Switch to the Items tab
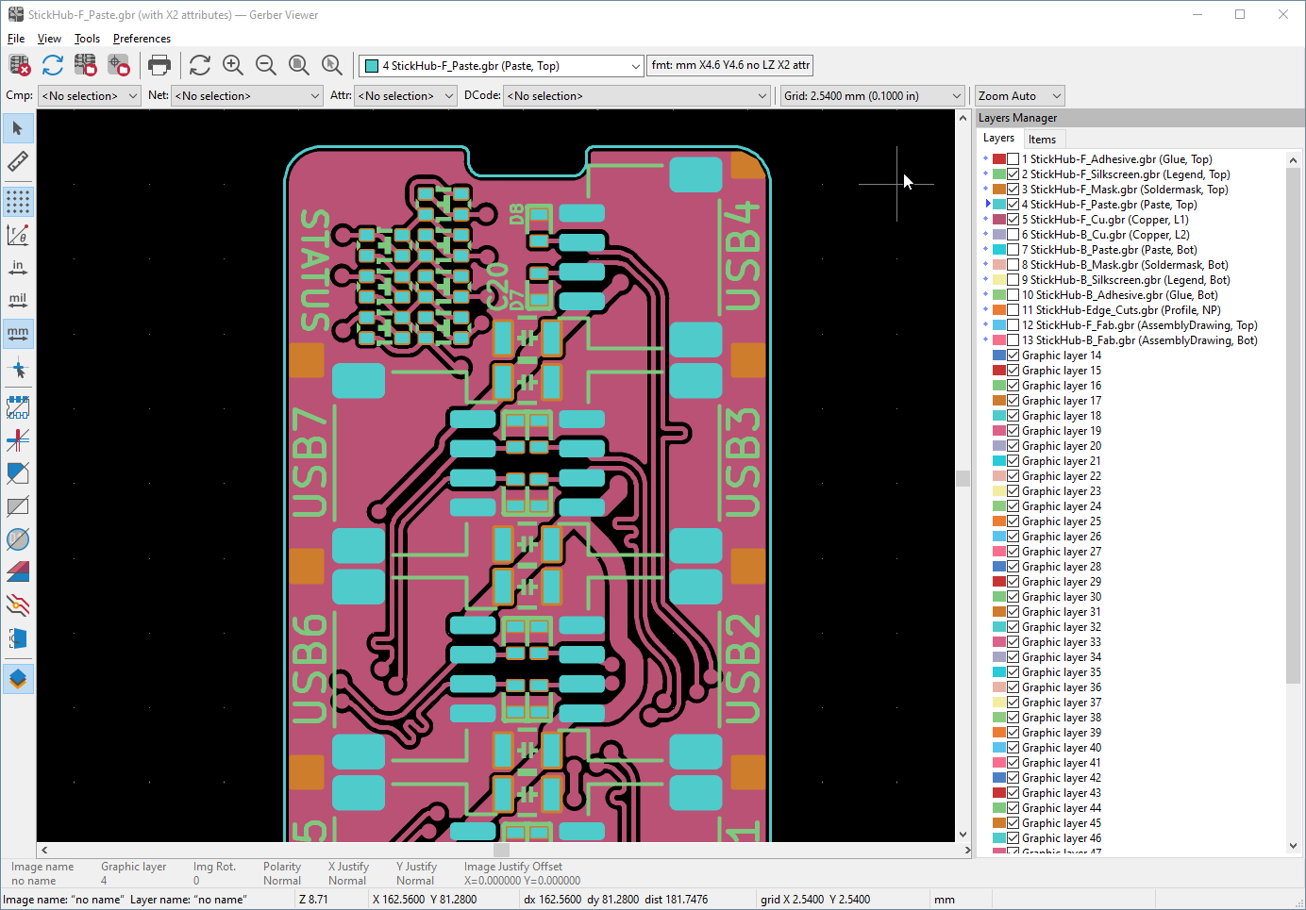 click(x=1044, y=139)
